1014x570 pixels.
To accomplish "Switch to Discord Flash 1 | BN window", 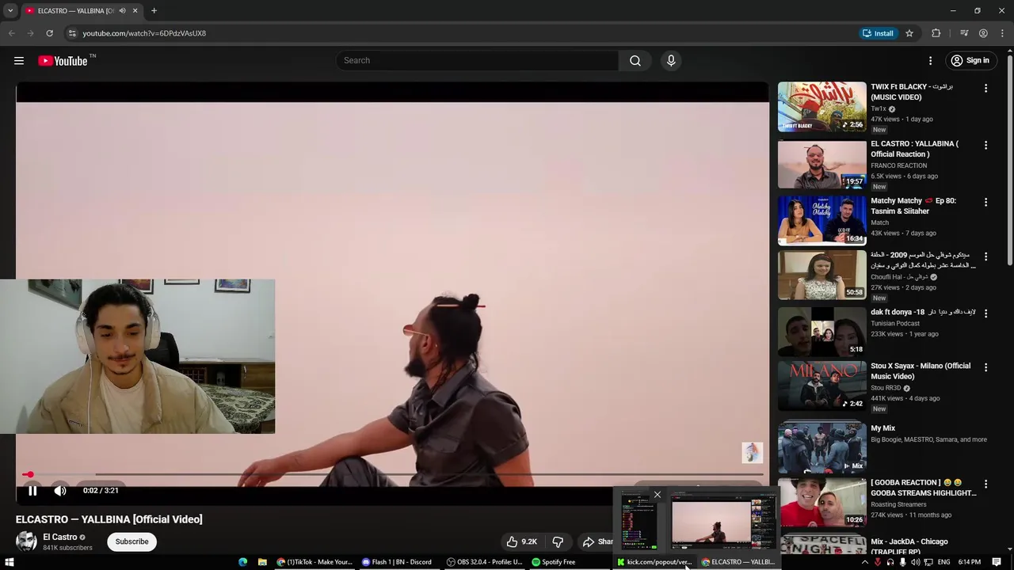I will [x=398, y=562].
